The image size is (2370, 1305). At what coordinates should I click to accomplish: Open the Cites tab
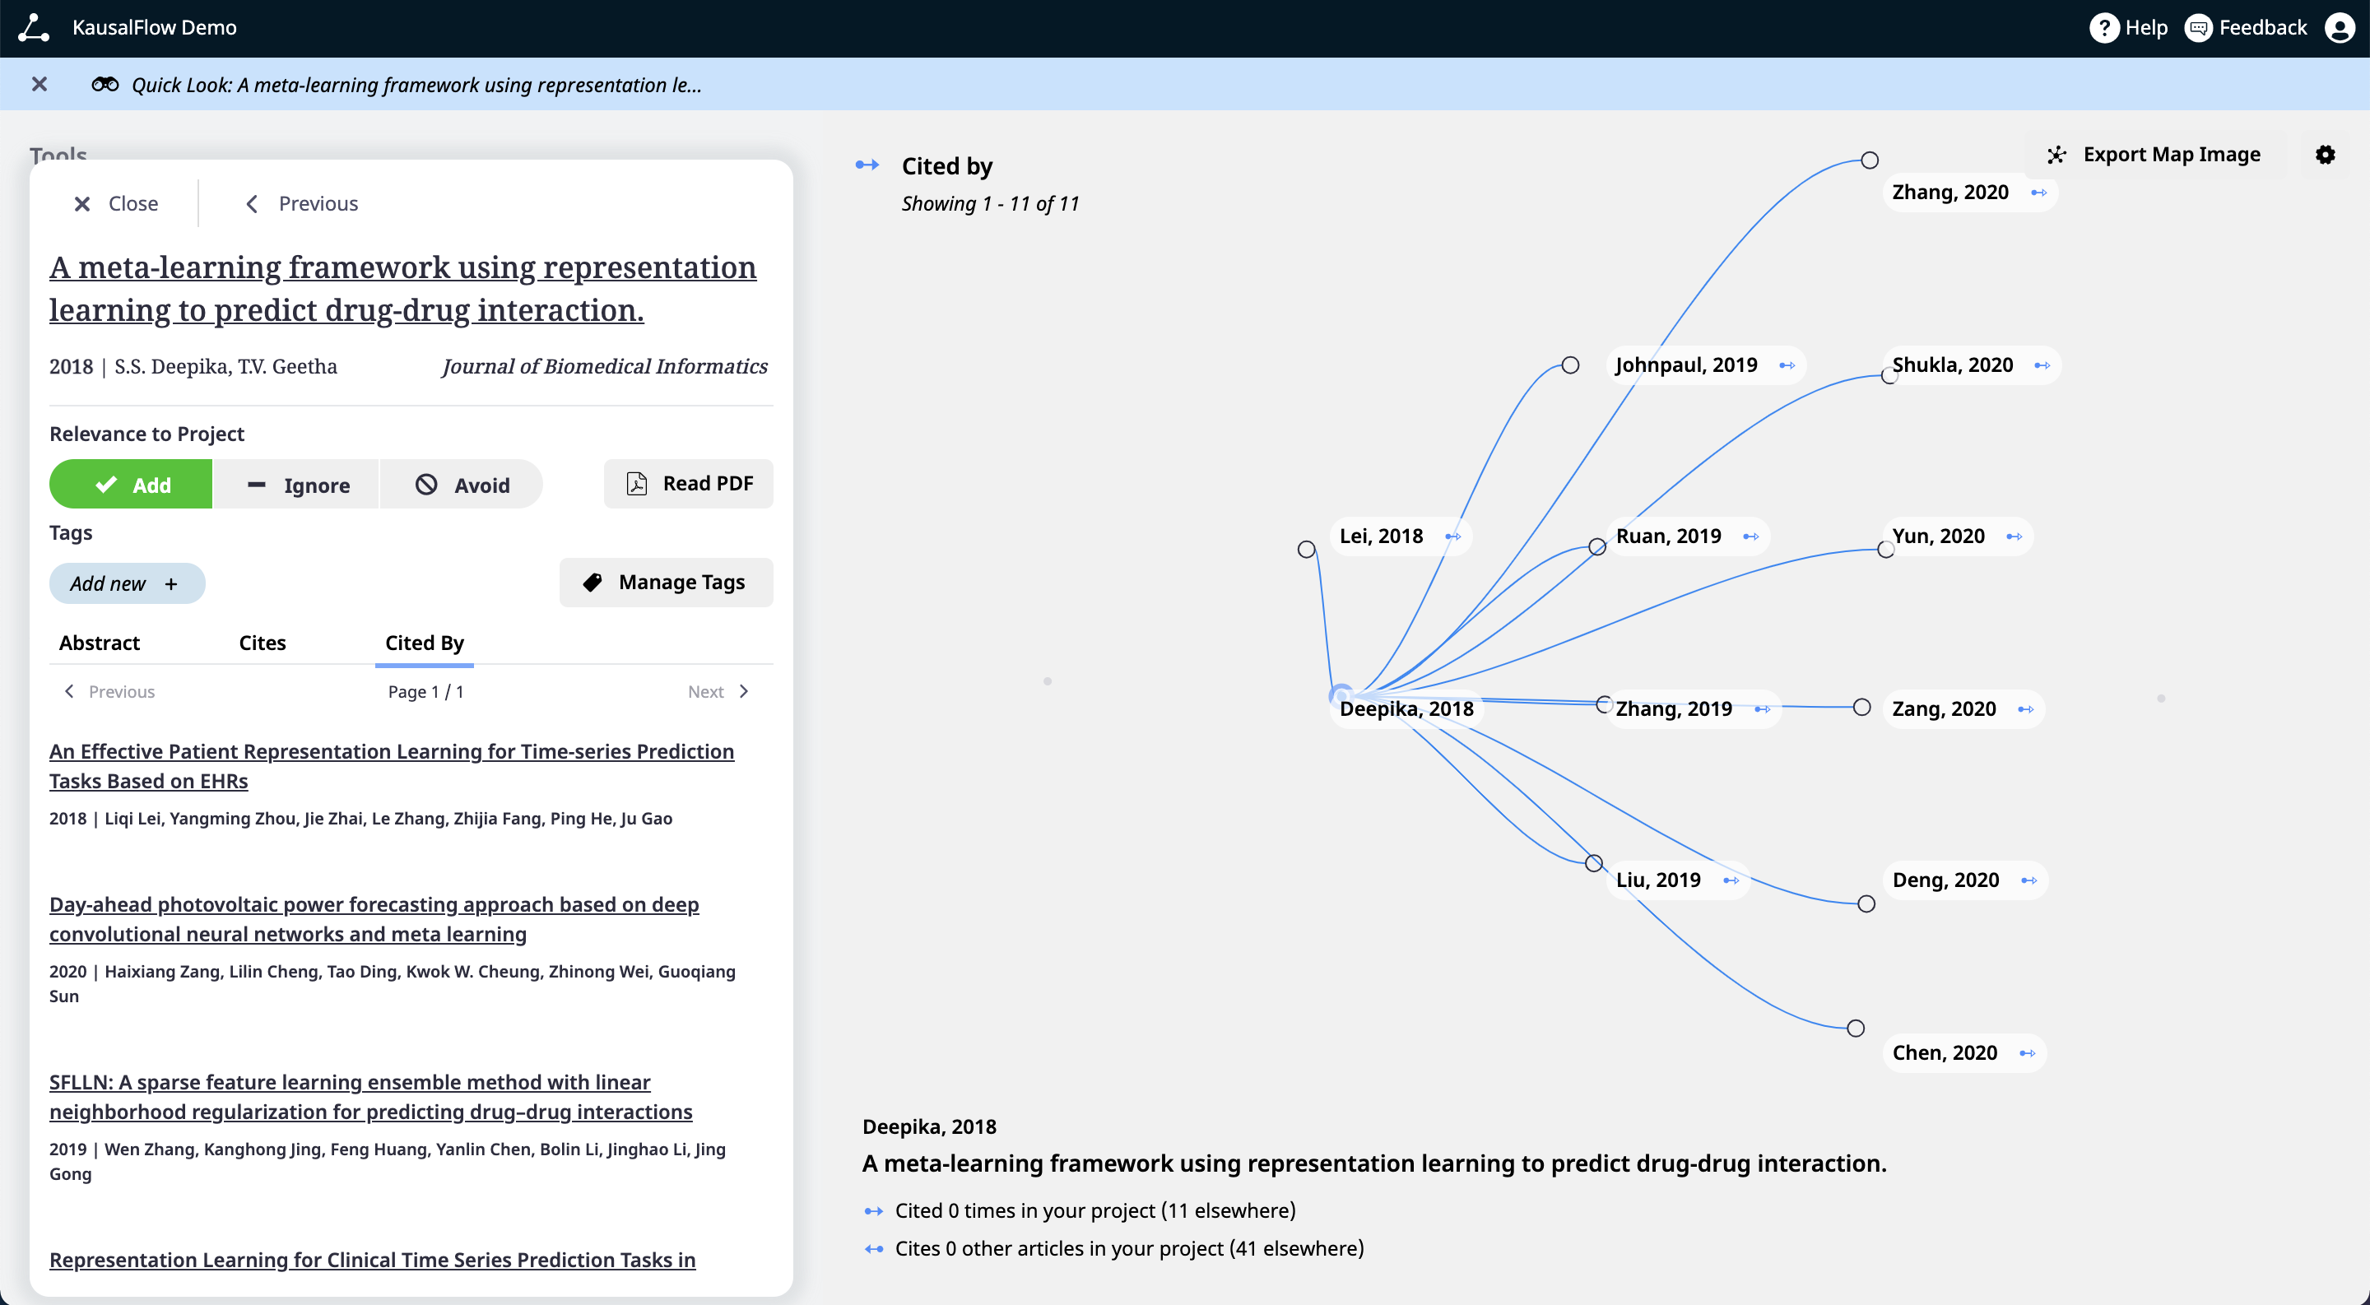[262, 643]
